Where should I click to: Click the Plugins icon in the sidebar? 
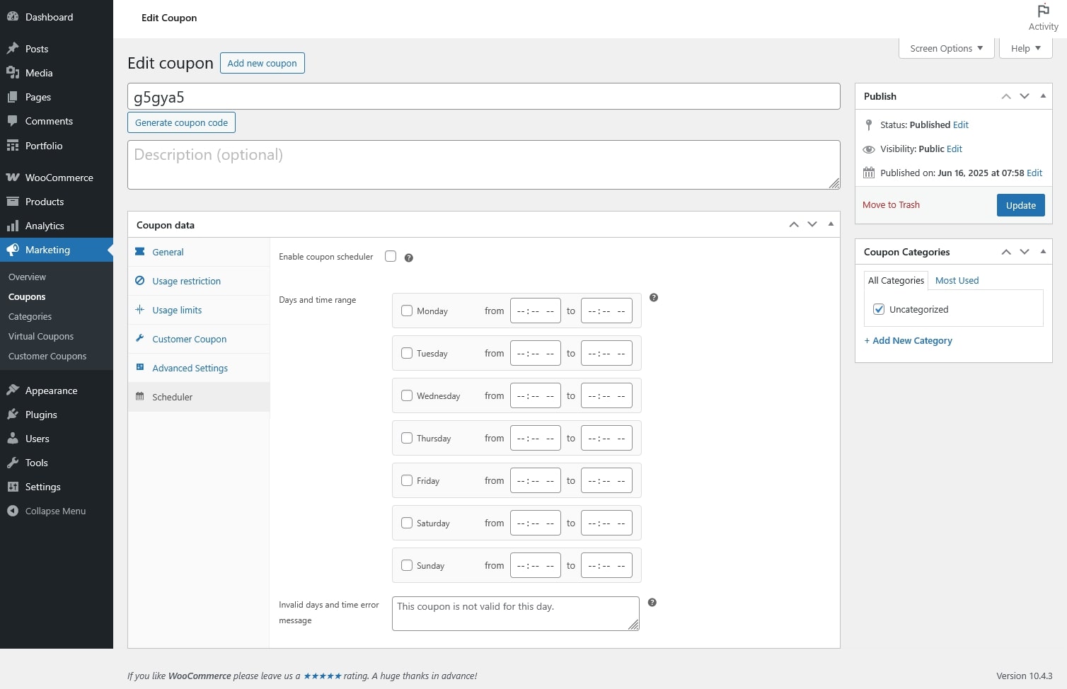pyautogui.click(x=13, y=415)
